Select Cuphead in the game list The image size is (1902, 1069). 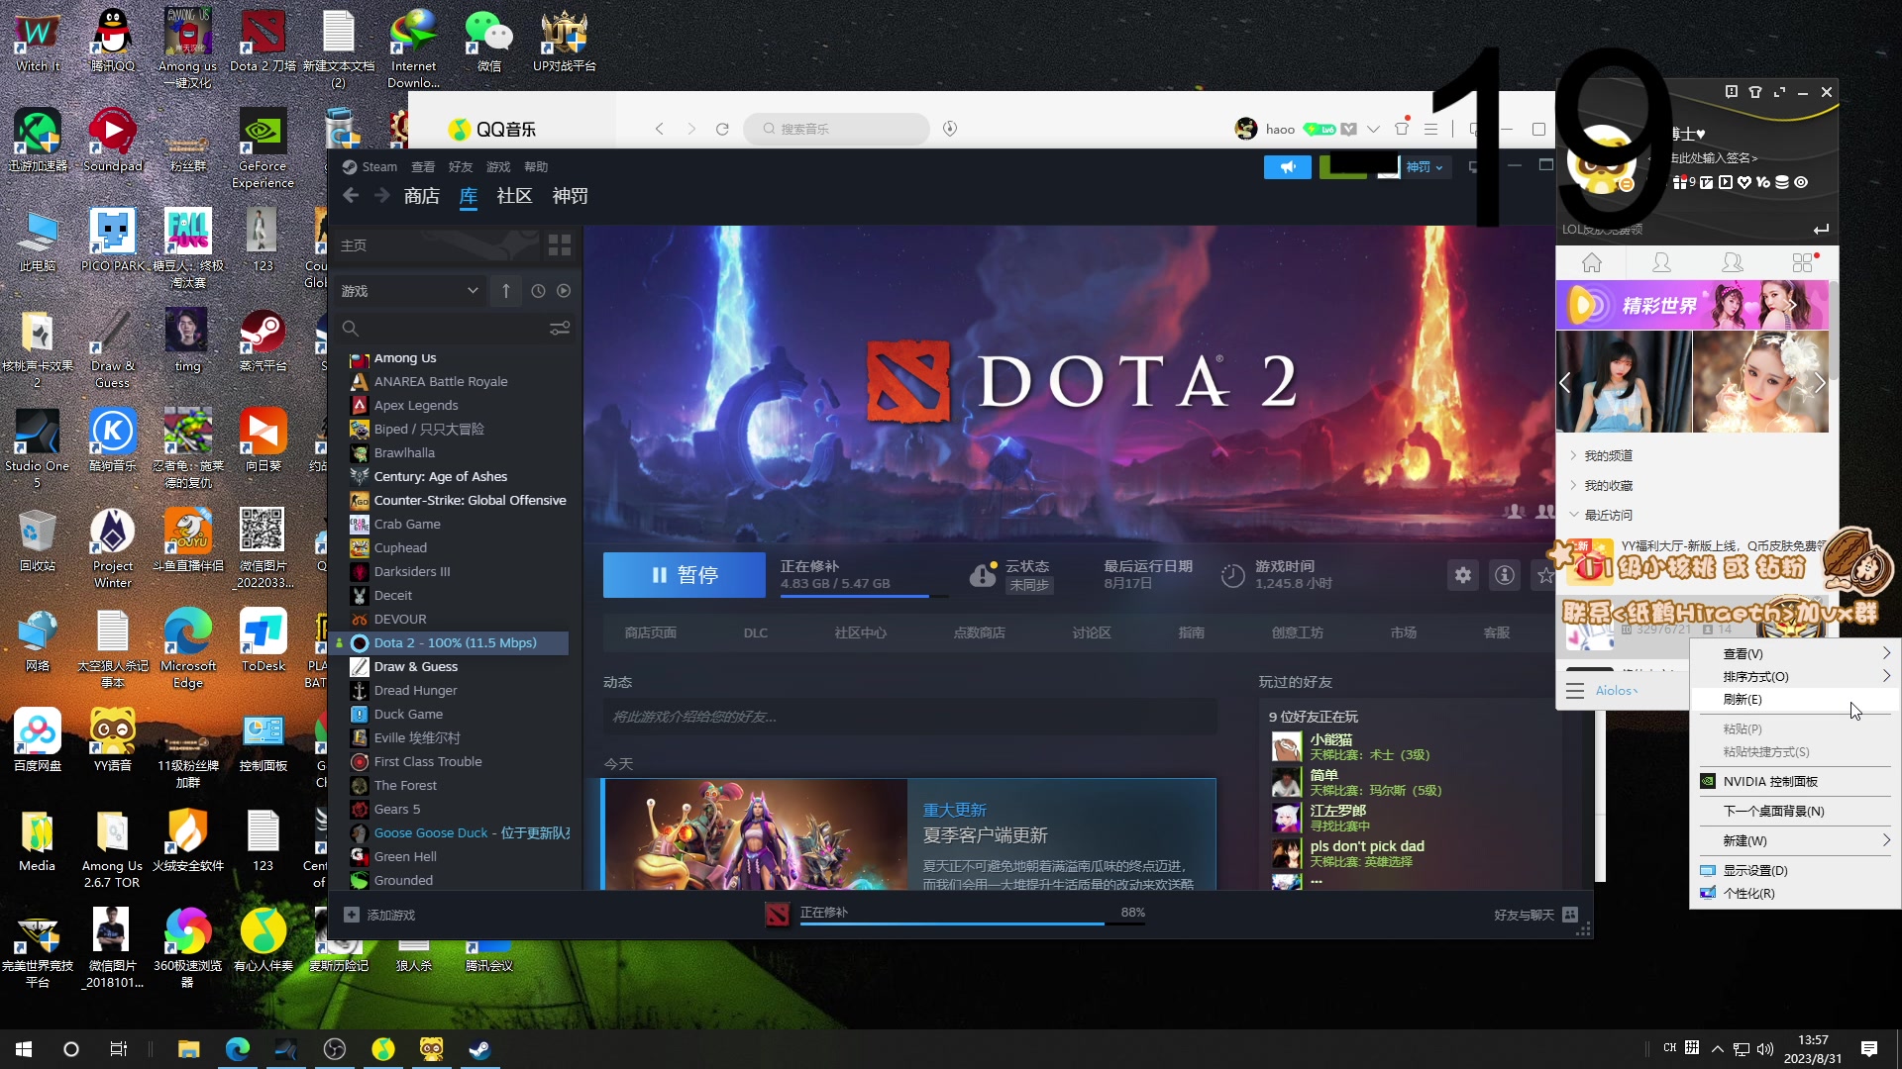[400, 547]
